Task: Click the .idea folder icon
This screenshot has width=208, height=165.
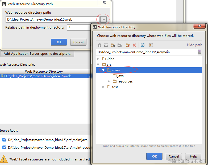Action: point(104,59)
